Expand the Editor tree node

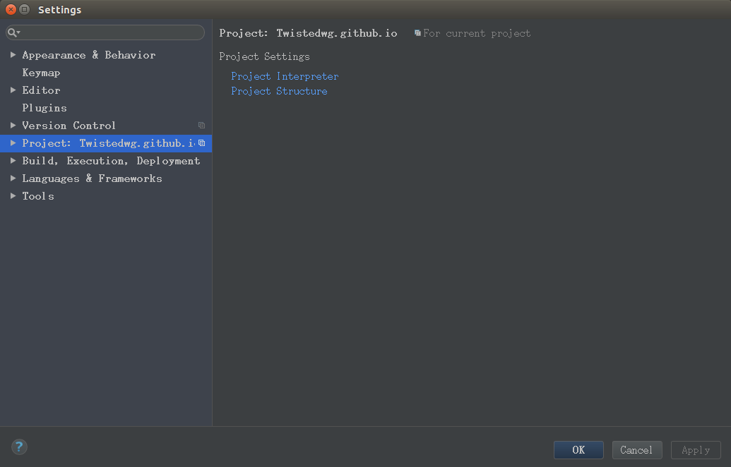[x=13, y=90]
